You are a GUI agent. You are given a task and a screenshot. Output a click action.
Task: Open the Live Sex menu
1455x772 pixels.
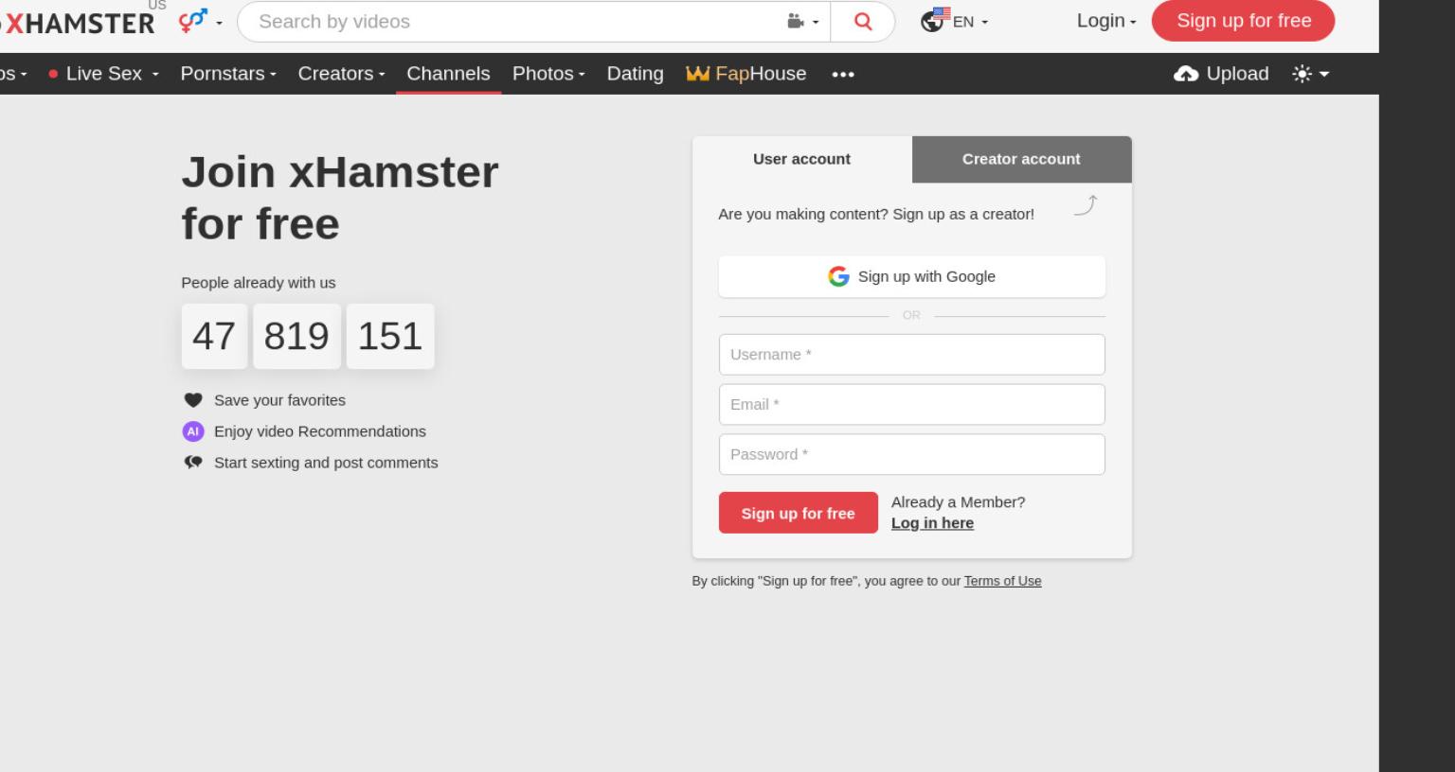[x=104, y=74]
